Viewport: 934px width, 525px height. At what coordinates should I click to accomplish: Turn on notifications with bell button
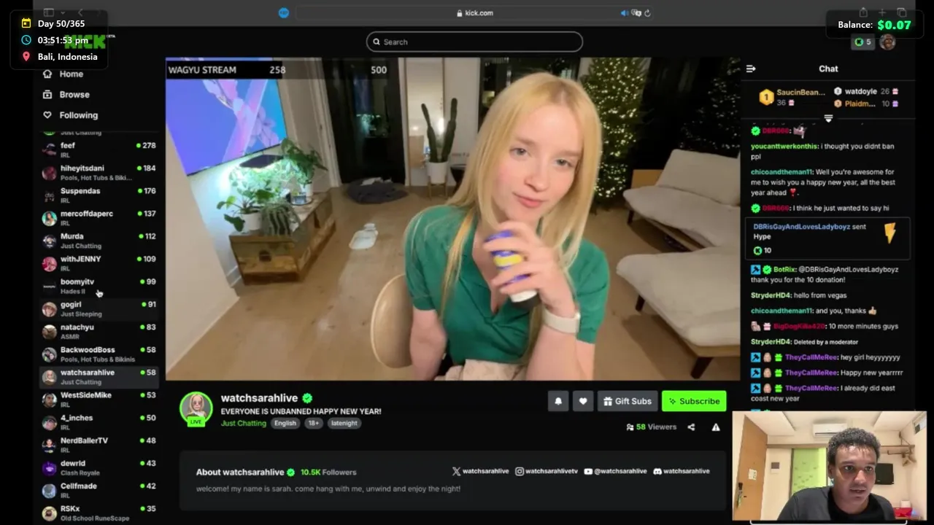[558, 401]
